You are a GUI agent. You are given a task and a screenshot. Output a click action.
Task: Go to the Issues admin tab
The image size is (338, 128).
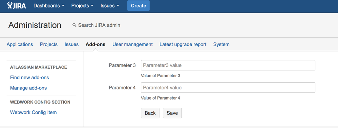(x=71, y=44)
